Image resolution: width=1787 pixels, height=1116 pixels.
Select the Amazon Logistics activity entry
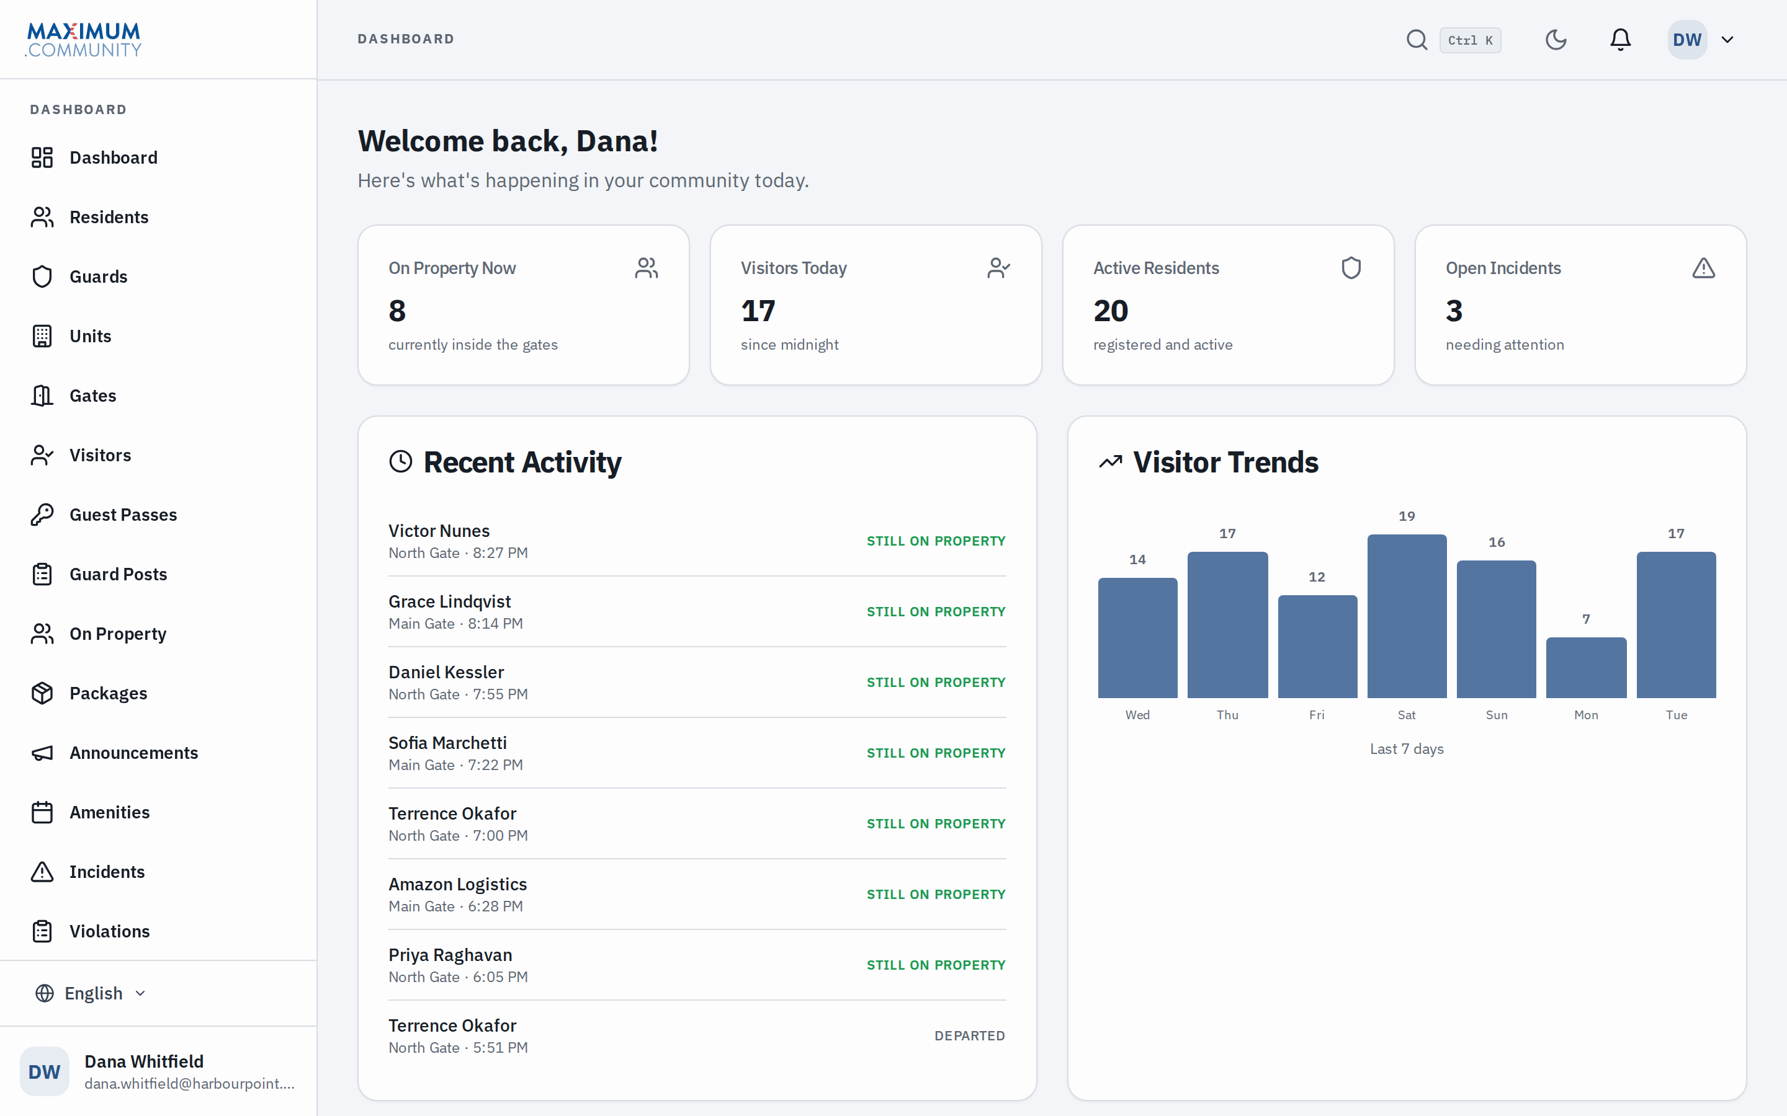tap(697, 895)
